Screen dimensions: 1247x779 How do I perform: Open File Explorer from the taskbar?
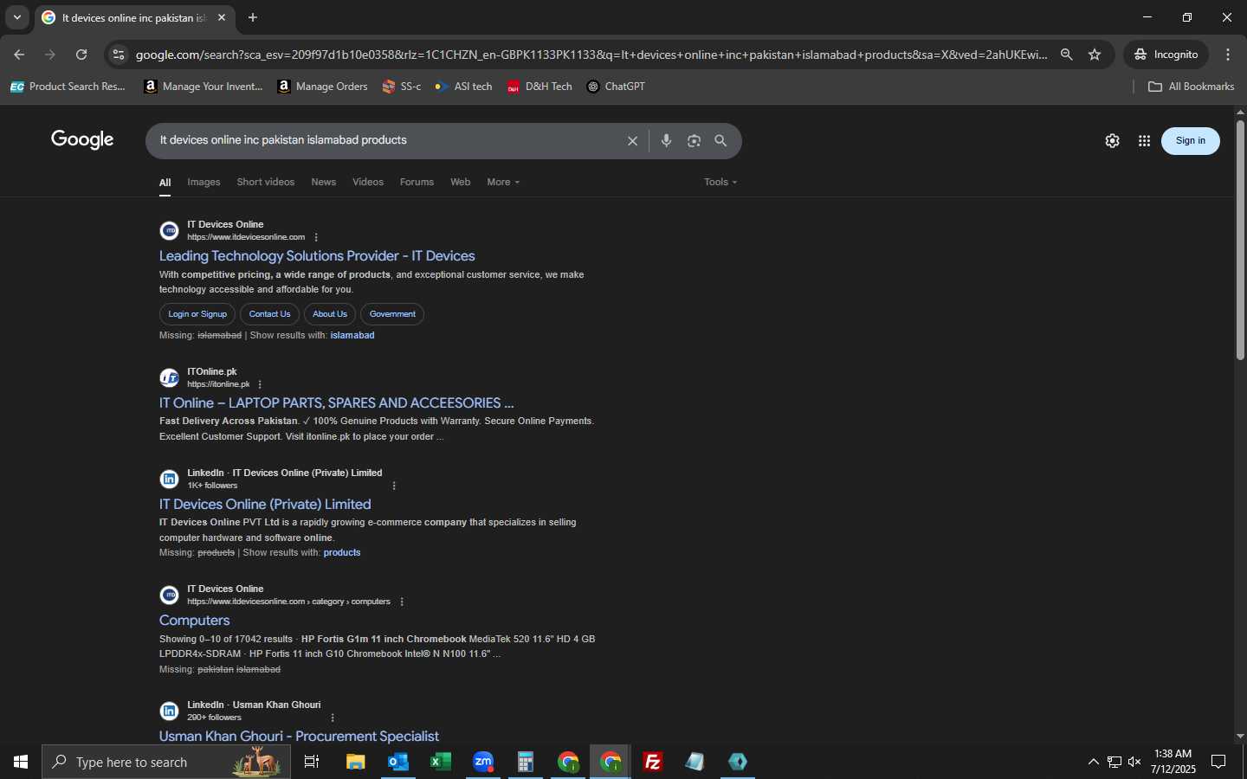355,762
